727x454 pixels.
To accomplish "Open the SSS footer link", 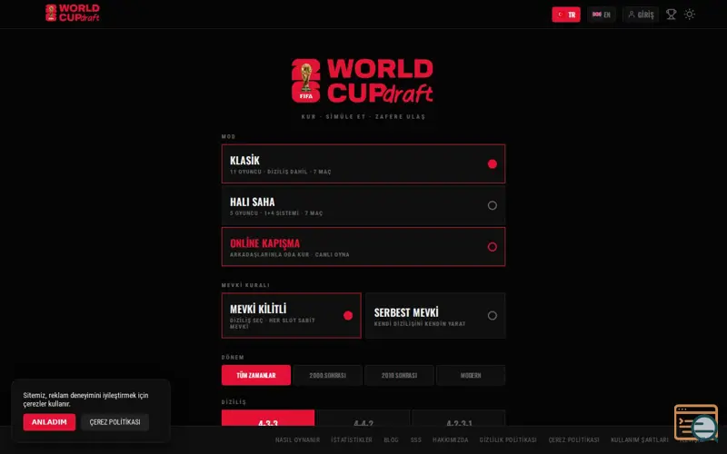I will click(x=416, y=439).
